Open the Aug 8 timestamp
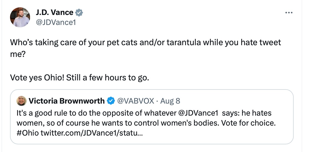309x152 pixels. [x=170, y=101]
